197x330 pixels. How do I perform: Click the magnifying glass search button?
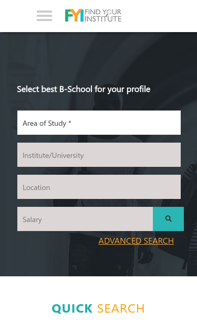click(x=168, y=219)
